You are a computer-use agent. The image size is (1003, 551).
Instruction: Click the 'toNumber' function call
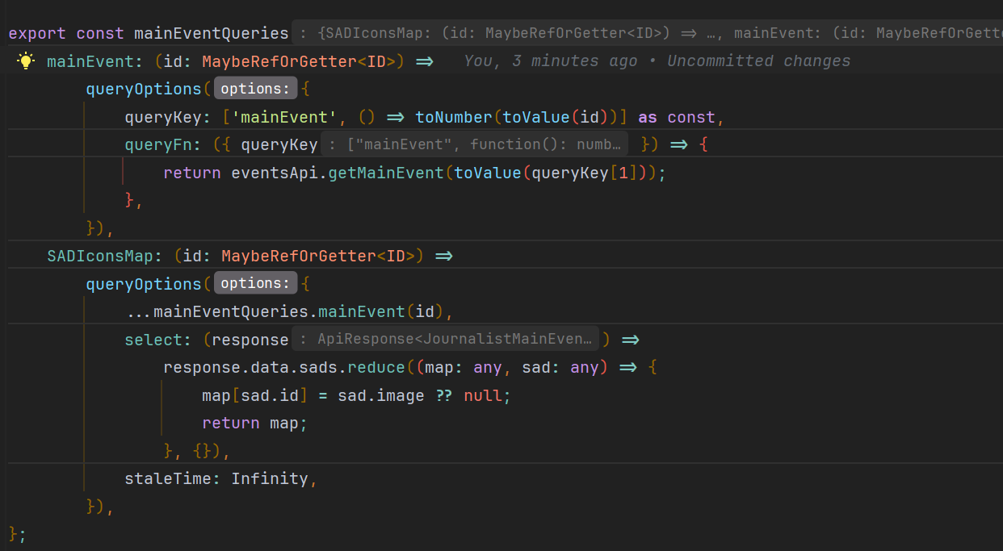click(454, 117)
